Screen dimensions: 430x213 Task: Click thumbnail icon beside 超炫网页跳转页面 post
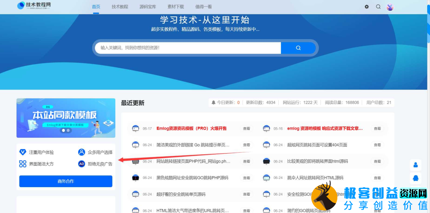coord(266,145)
